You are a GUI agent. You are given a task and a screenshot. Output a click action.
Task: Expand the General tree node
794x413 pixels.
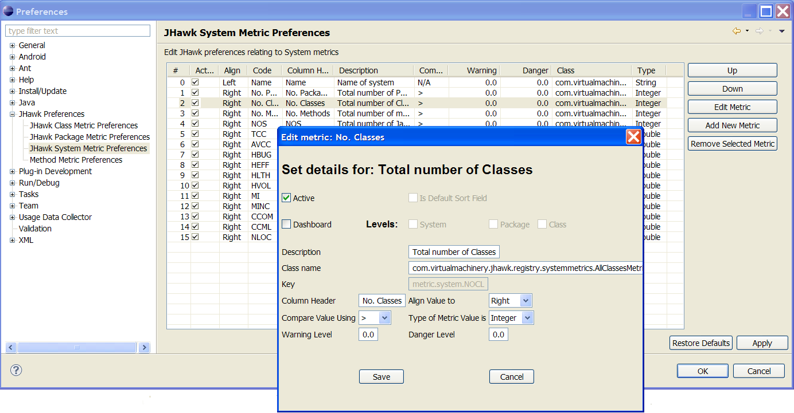tap(12, 45)
